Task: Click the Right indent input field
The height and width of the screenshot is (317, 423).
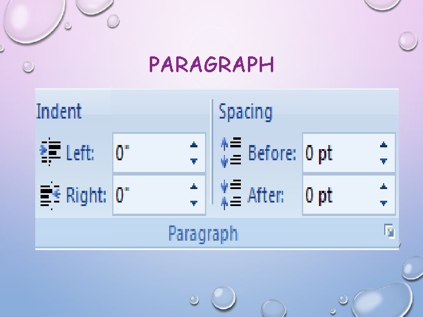Action: [148, 195]
